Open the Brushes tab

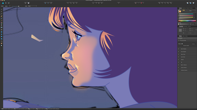(x=191, y=8)
